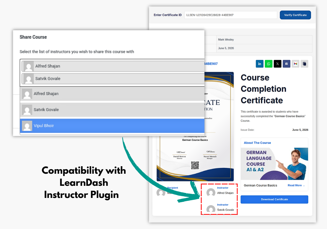
Task: Select Vipul Bhoir in instructor list
Action: [x=112, y=126]
